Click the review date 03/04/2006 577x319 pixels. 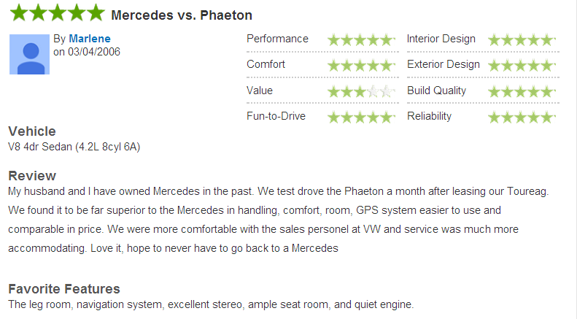coord(94,52)
